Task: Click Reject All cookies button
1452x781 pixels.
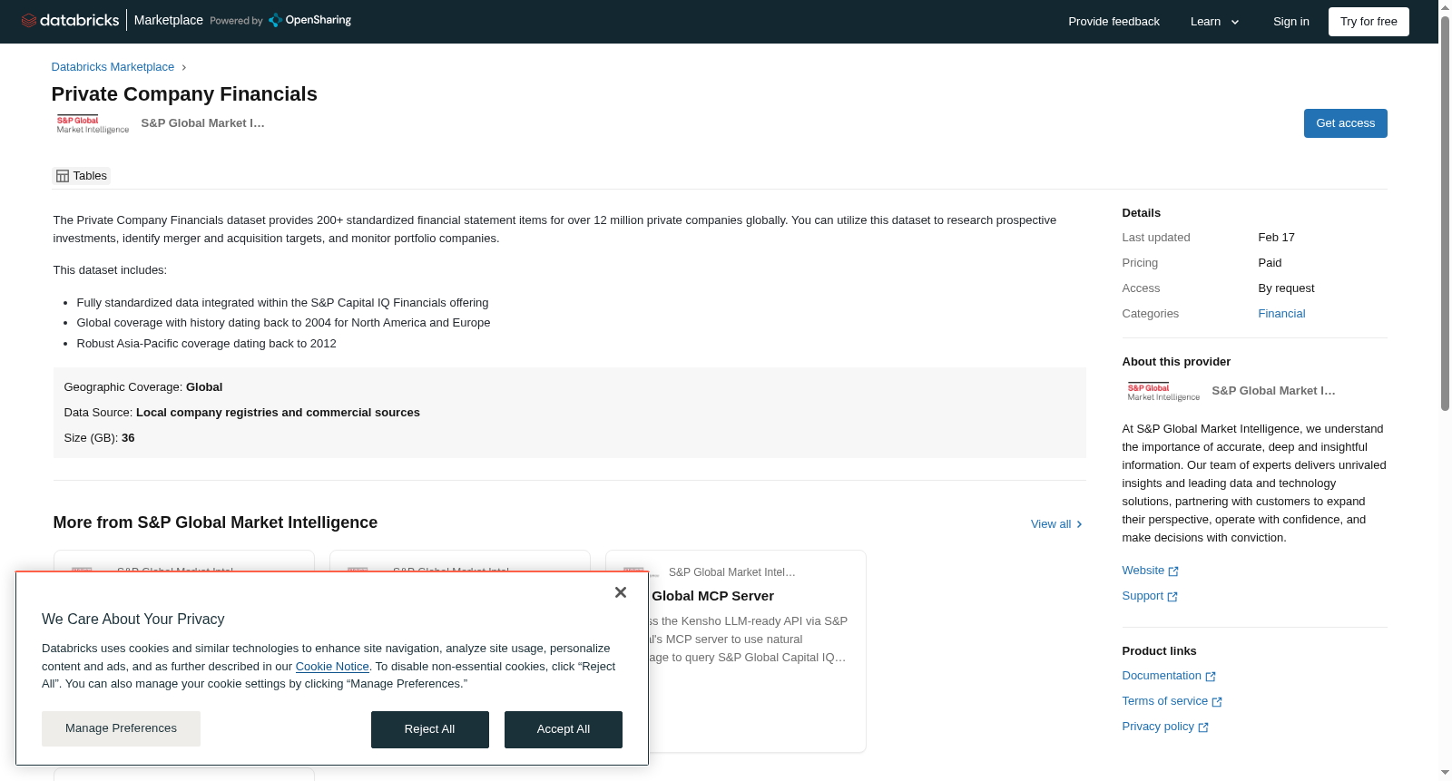Action: 430,729
